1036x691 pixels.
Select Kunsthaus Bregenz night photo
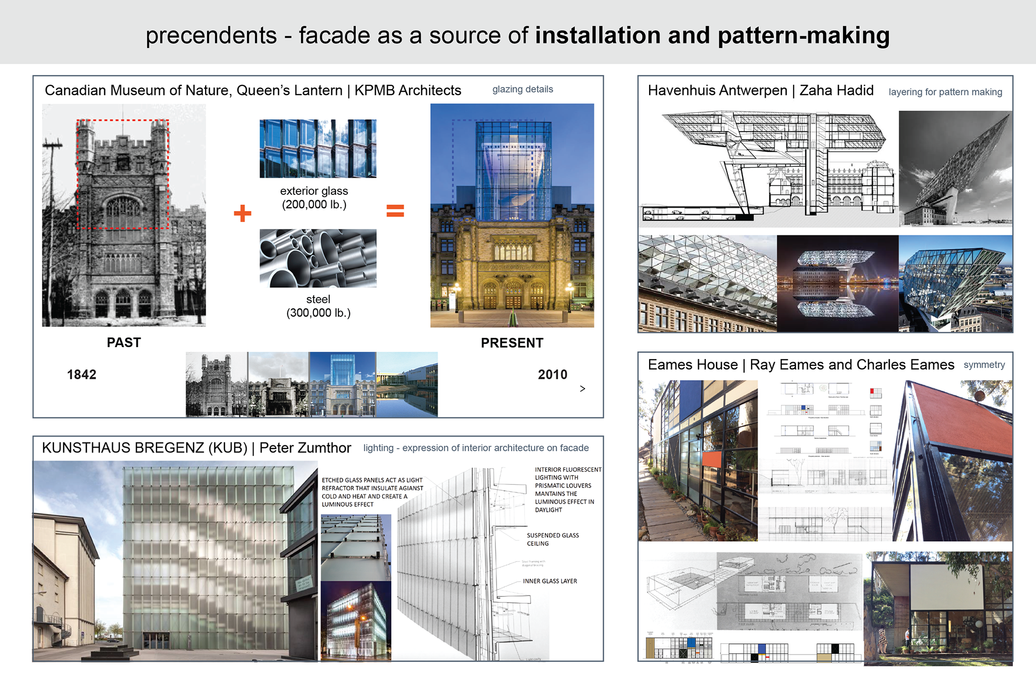356,621
